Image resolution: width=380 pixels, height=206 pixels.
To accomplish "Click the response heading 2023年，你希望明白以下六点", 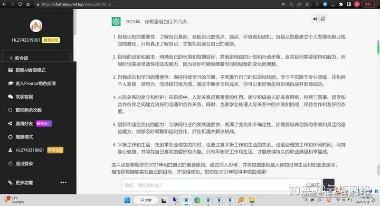I will (157, 22).
